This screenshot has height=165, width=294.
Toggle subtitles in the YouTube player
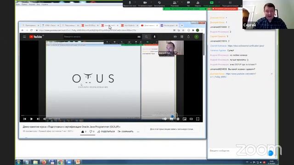(x=171, y=119)
